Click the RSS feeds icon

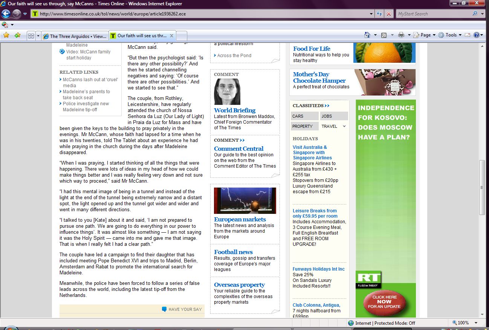point(384,35)
